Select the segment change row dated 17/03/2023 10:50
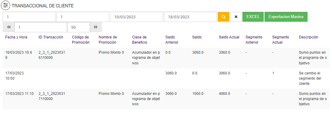Screen dimensions: 332x126 point(166,78)
